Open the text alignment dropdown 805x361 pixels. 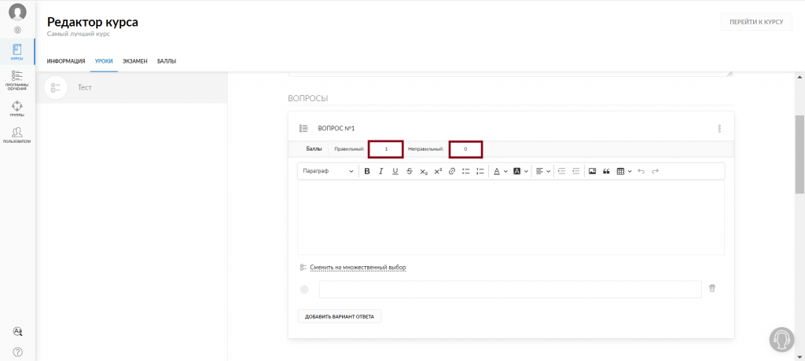point(542,171)
